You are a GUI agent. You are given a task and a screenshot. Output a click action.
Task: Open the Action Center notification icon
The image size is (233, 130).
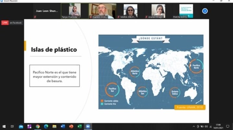tap(227, 126)
